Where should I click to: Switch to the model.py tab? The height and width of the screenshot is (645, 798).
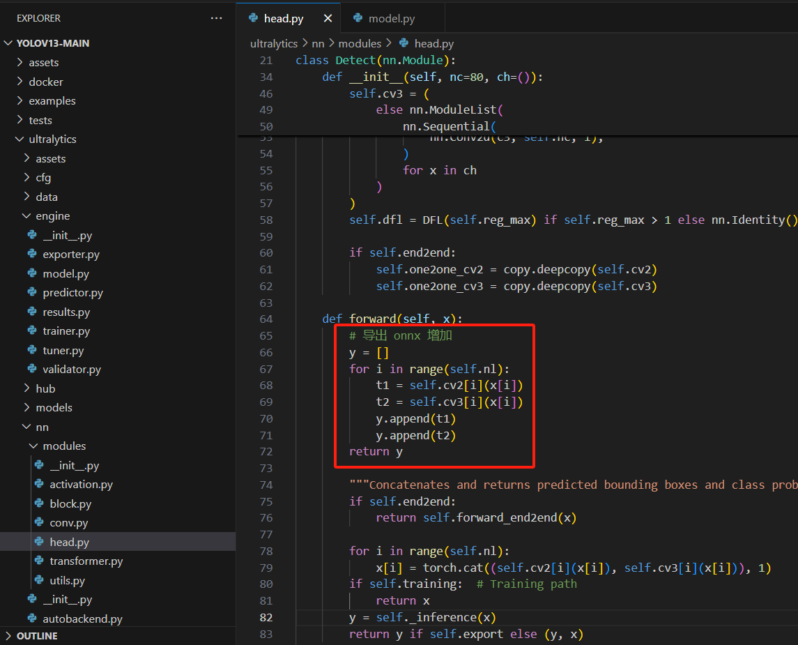(392, 19)
